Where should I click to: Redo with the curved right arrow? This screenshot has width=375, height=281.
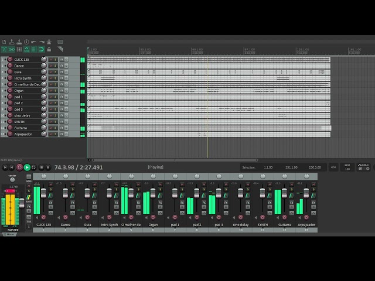42,42
